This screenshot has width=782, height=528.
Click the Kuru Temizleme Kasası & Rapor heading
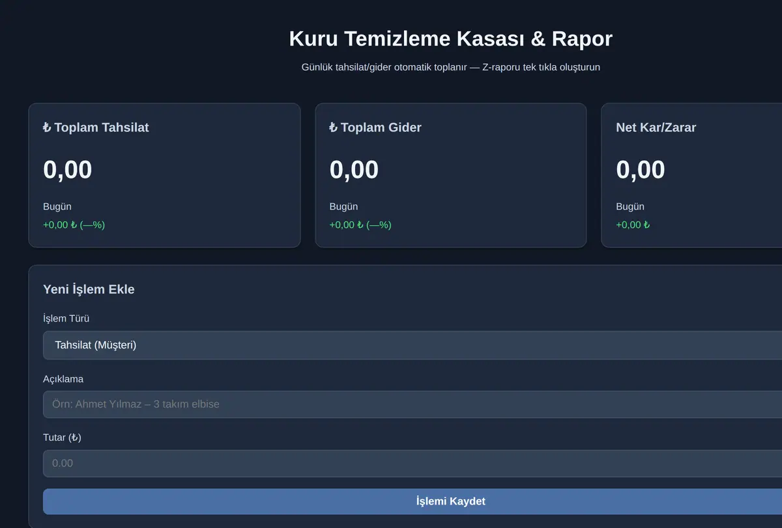click(451, 38)
